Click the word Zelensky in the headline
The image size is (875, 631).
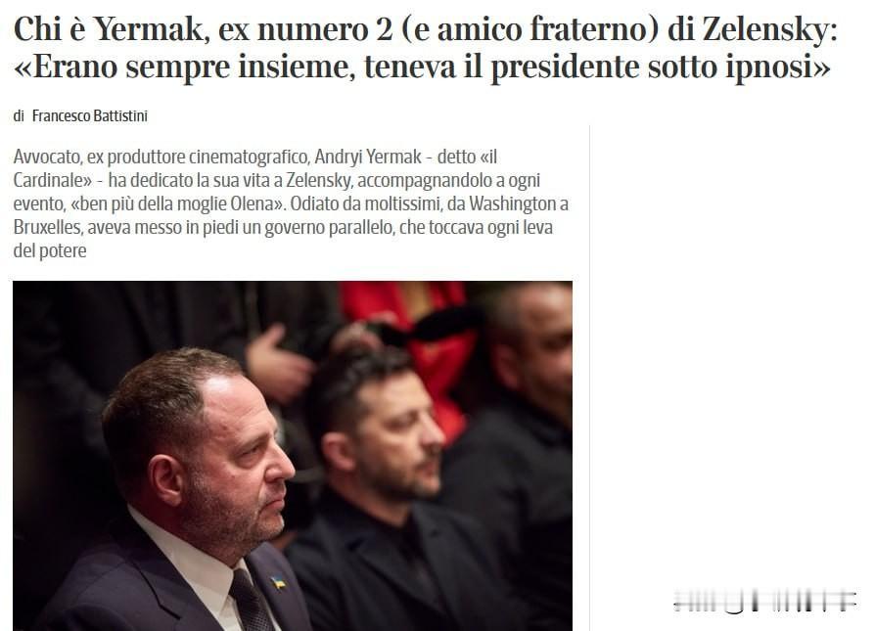pyautogui.click(x=770, y=29)
